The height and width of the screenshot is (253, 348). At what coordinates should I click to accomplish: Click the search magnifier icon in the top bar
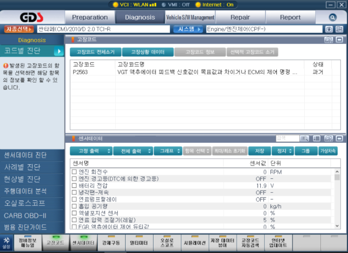click(332, 17)
